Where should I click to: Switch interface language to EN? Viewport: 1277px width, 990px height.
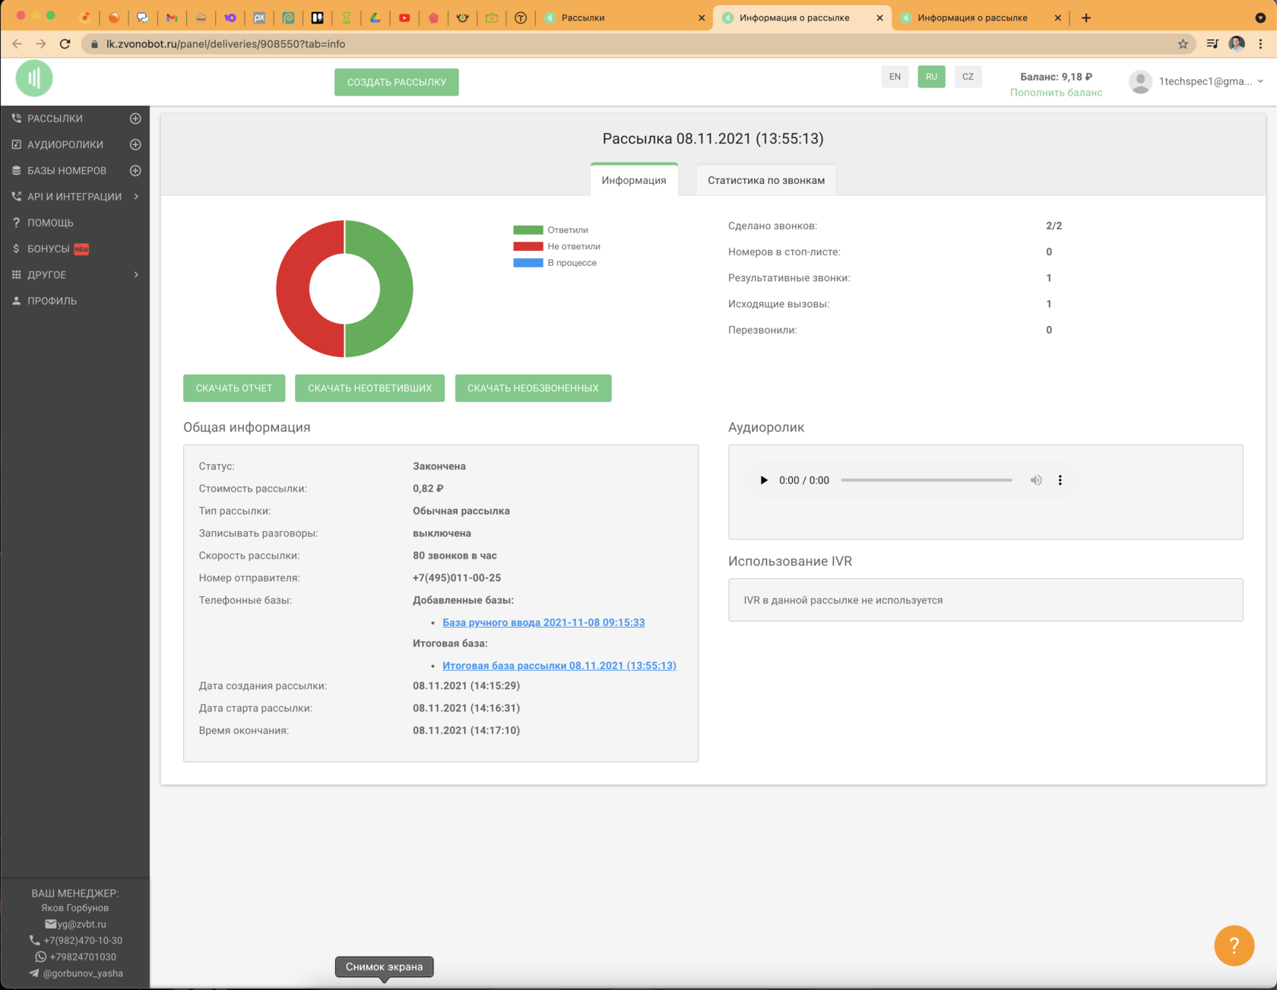[x=895, y=77]
